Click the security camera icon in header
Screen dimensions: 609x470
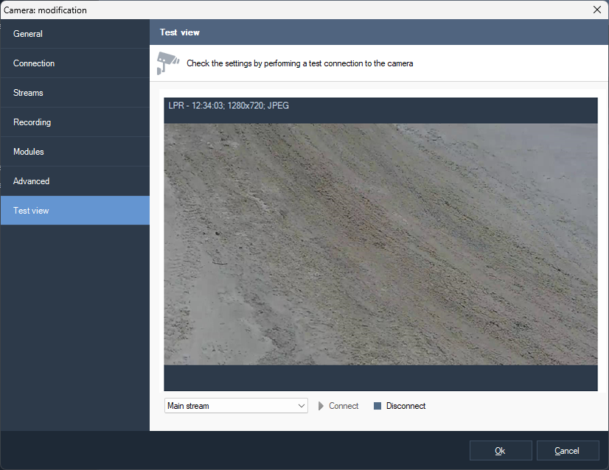(x=167, y=63)
